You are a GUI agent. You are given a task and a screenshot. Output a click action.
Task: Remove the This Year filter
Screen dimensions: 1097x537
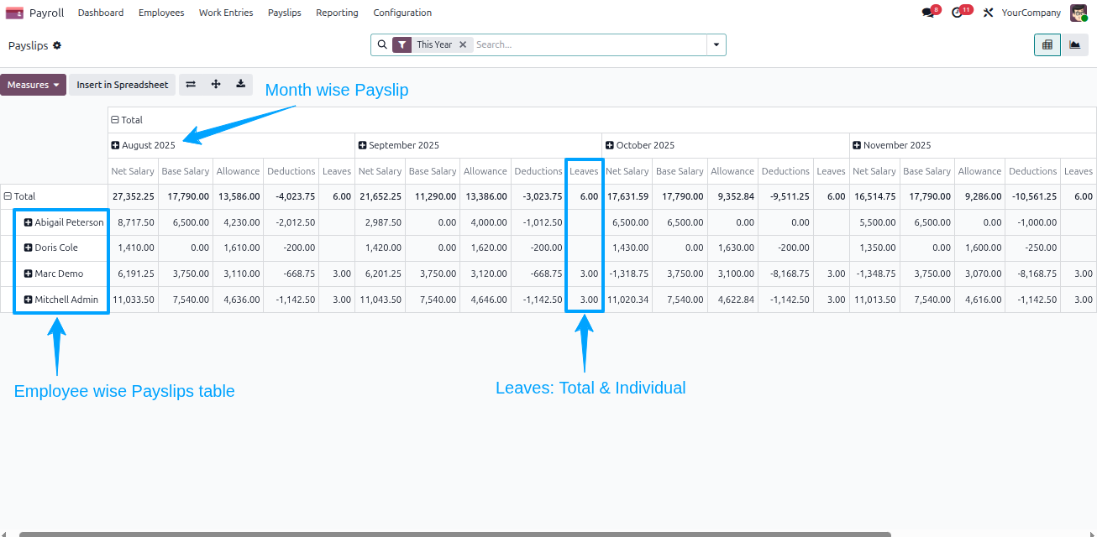[x=463, y=44]
